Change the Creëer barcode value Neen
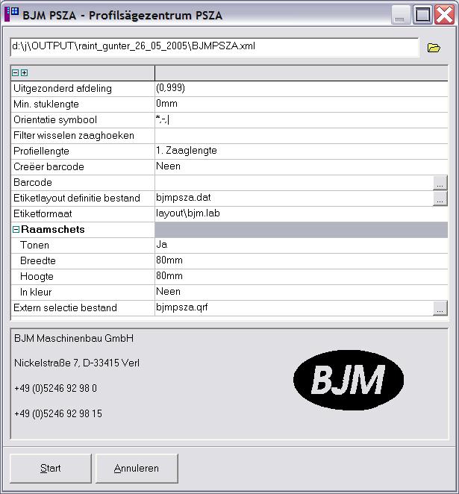The image size is (459, 494). click(x=302, y=167)
